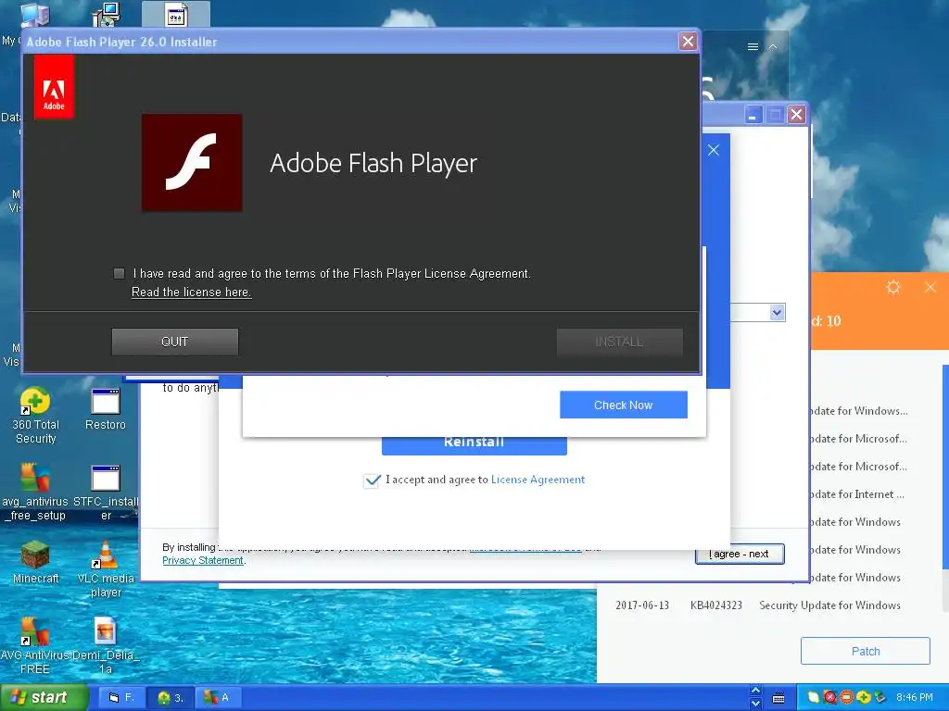
Task: Select the 2017-06-13 date cell
Action: pyautogui.click(x=642, y=605)
